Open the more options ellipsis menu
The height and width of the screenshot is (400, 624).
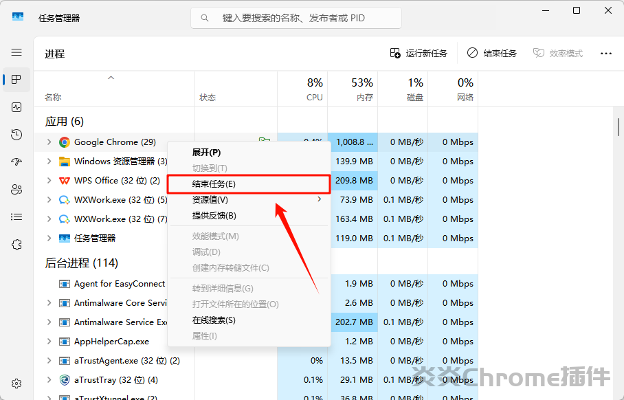point(605,53)
